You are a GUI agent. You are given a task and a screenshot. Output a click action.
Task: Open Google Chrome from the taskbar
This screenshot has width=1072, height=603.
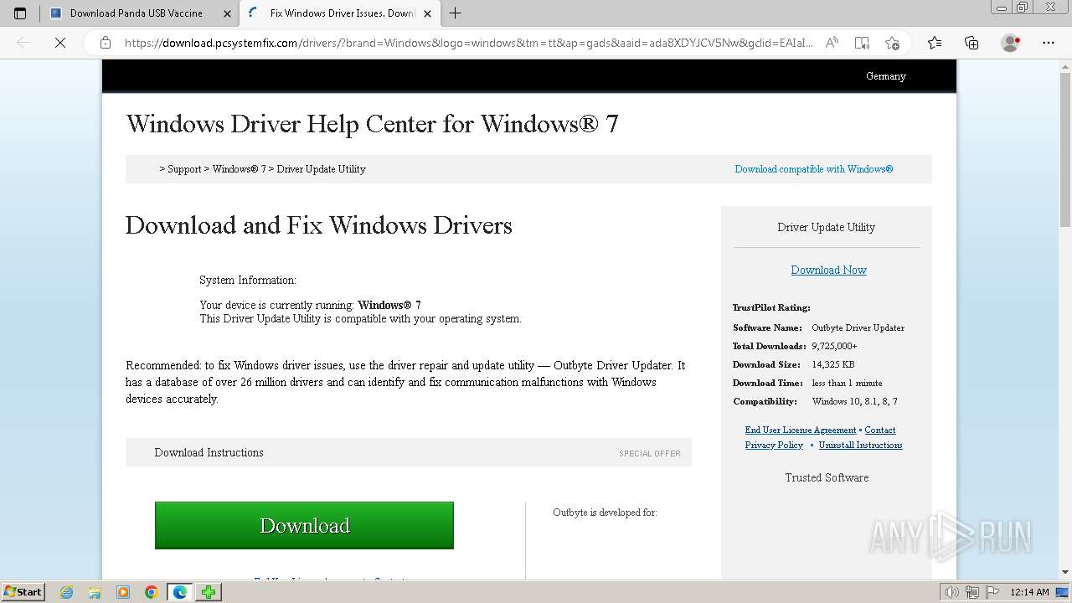pyautogui.click(x=152, y=592)
